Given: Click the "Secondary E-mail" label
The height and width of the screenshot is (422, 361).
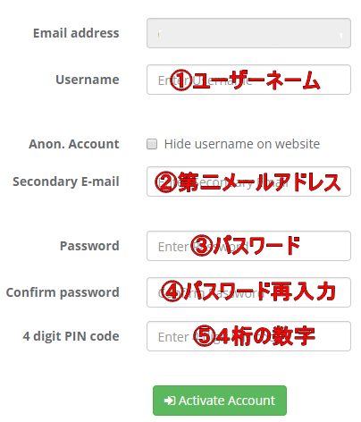Looking at the screenshot, I should coord(66,181).
